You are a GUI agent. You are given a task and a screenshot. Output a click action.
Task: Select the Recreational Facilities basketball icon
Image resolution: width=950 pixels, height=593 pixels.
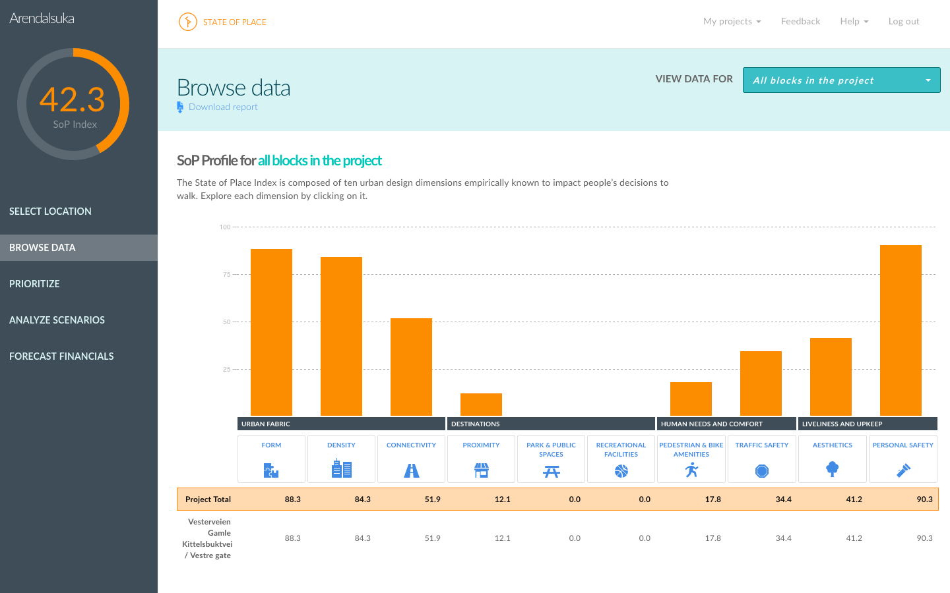click(621, 471)
